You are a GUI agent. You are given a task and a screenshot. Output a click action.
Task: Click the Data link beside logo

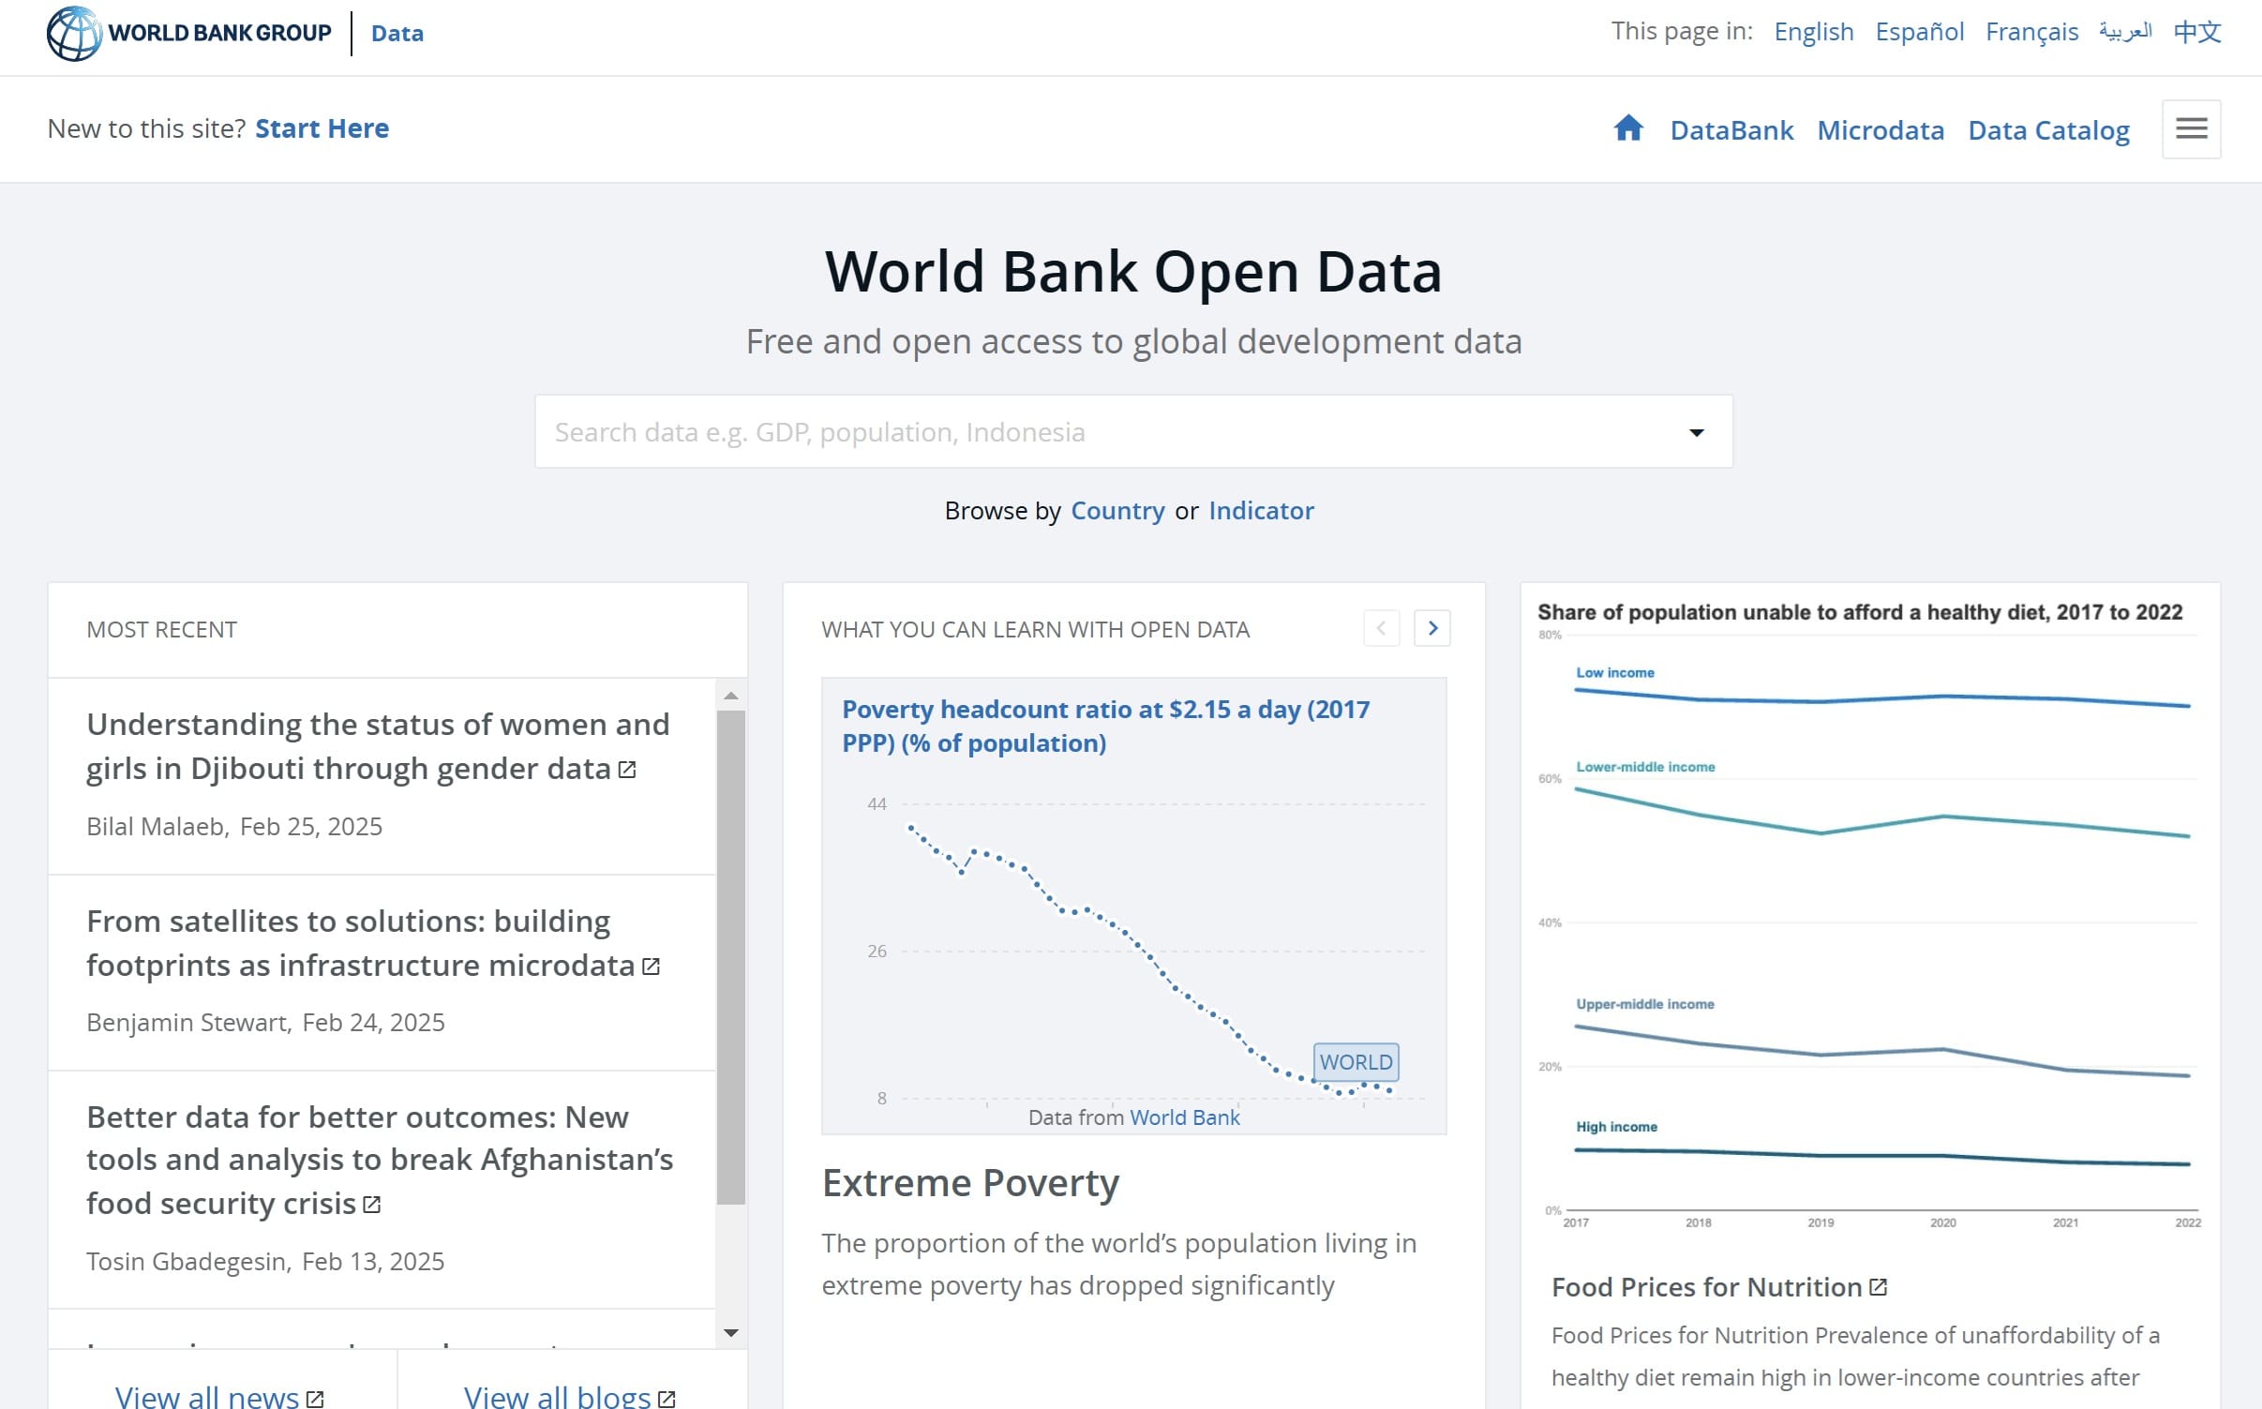(397, 34)
